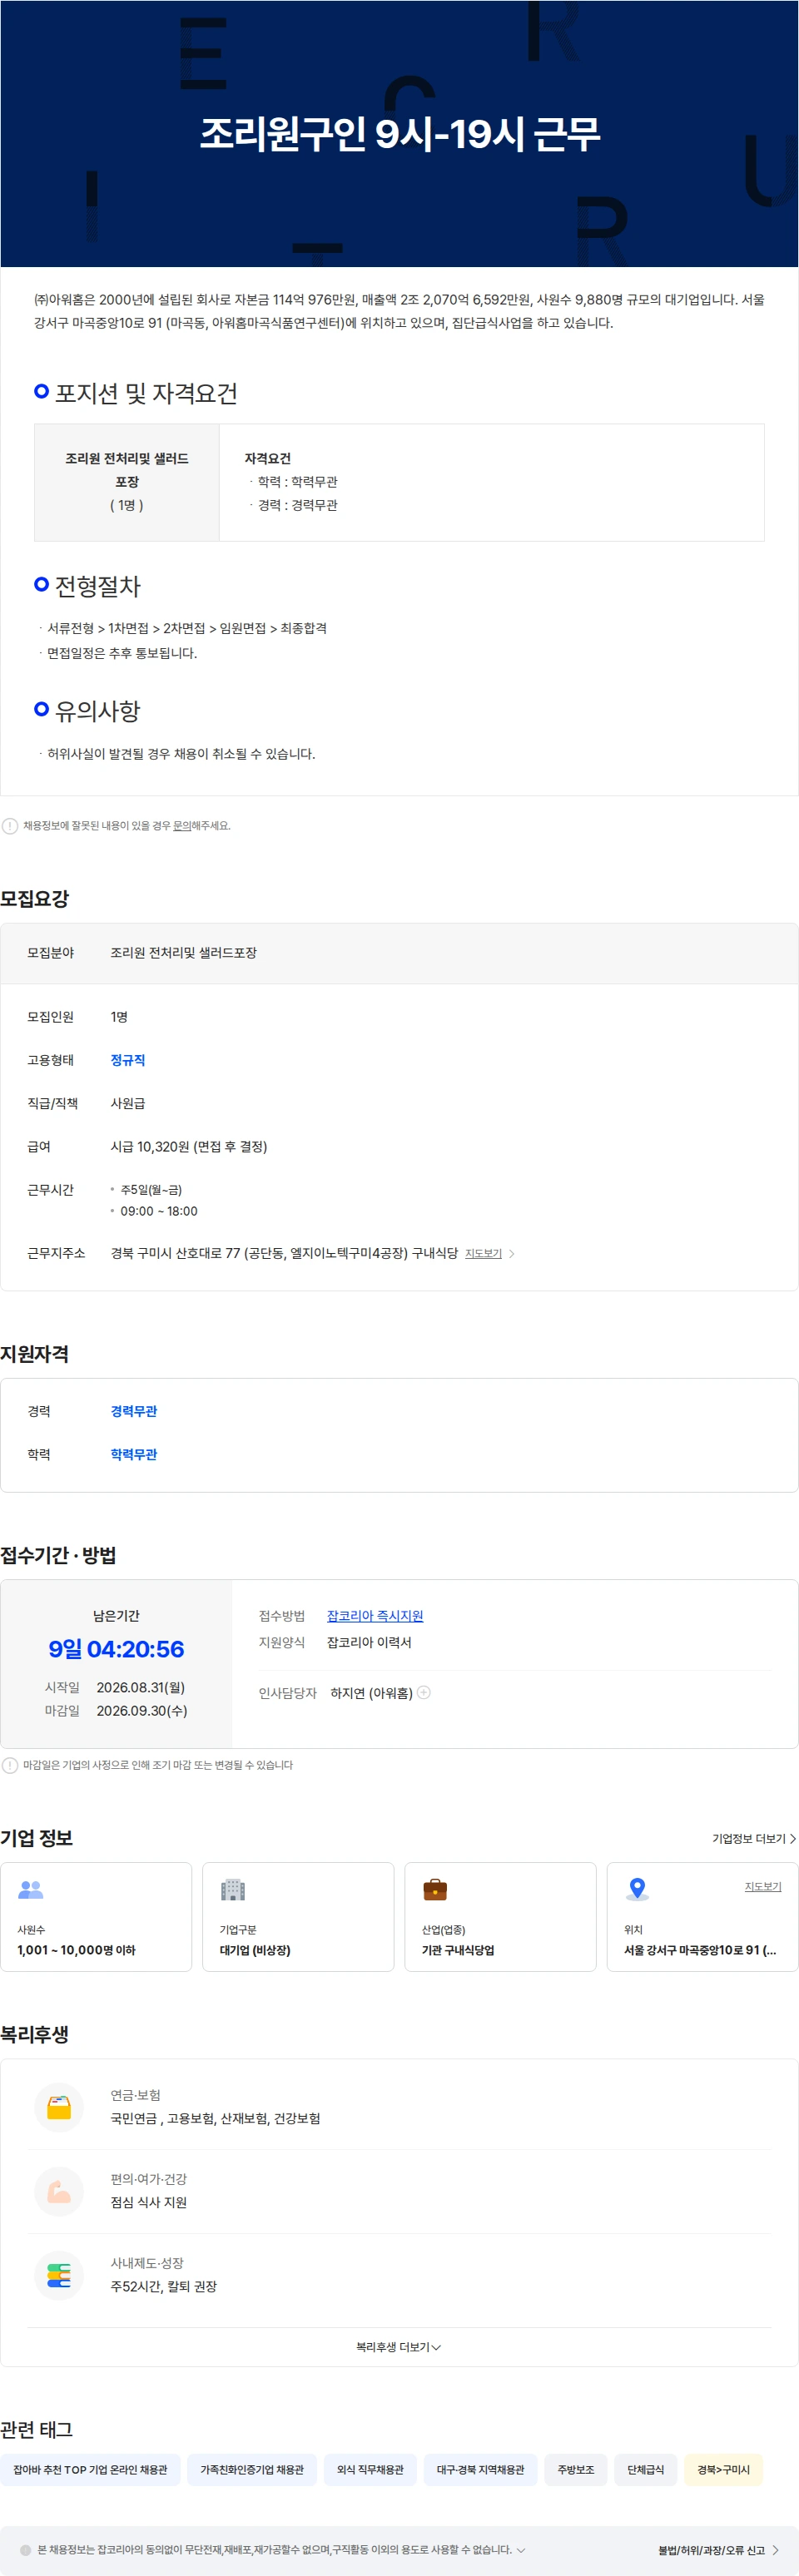The height and width of the screenshot is (2576, 799).
Task: Select tag 경북>구미시
Action: coord(723,2470)
